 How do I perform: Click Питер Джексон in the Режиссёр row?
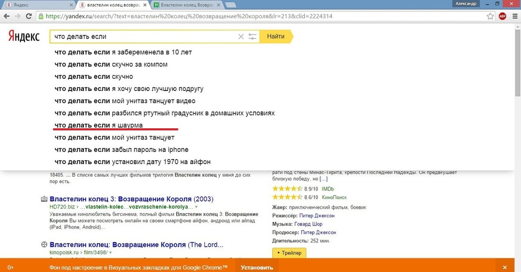[x=317, y=216]
